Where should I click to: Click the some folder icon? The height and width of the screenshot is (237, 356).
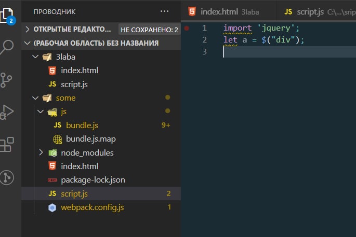click(47, 98)
